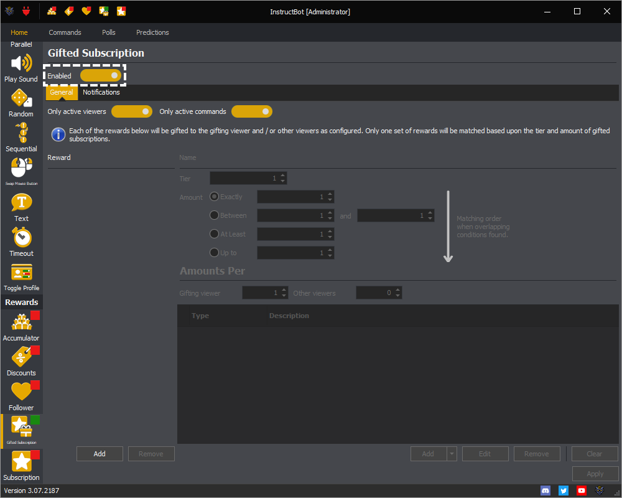The width and height of the screenshot is (622, 498).
Task: Select the Sequential action in sidebar
Action: tap(21, 138)
